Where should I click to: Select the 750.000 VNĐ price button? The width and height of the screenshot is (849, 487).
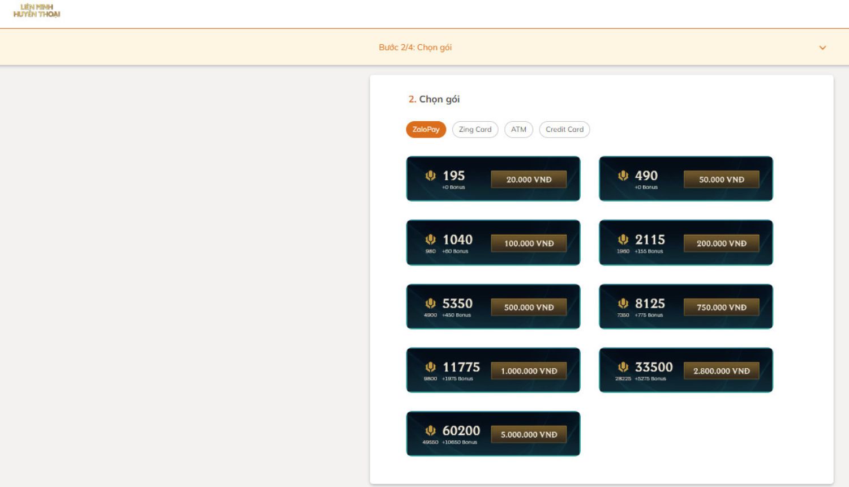[722, 307]
